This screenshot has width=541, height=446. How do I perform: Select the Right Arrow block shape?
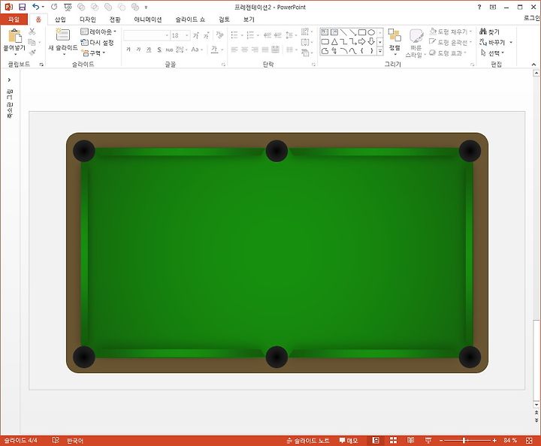point(361,42)
